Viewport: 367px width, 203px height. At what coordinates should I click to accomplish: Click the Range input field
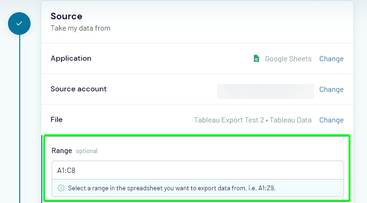click(x=198, y=170)
